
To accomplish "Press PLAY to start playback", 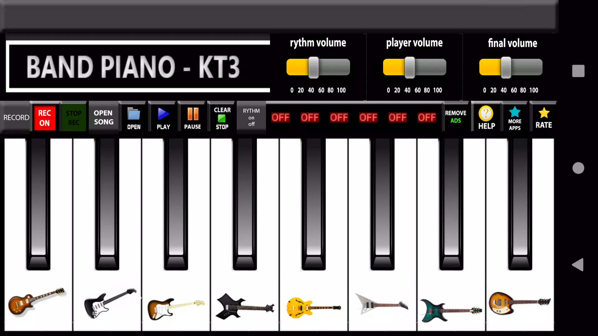I will point(163,118).
